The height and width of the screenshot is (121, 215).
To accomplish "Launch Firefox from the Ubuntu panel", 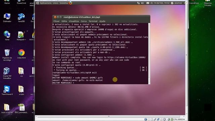I will 70,3.
